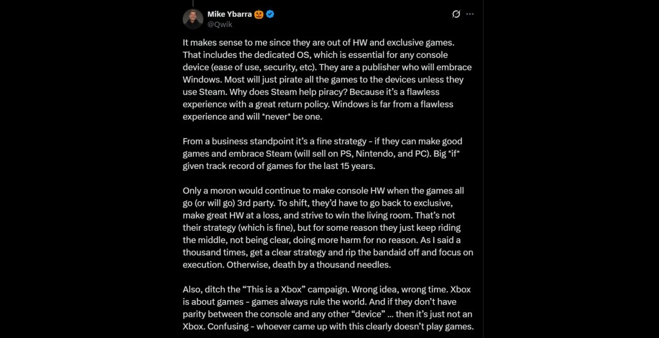659x338 pixels.
Task: Open Mike Ybarra's profile picture
Action: tap(193, 19)
